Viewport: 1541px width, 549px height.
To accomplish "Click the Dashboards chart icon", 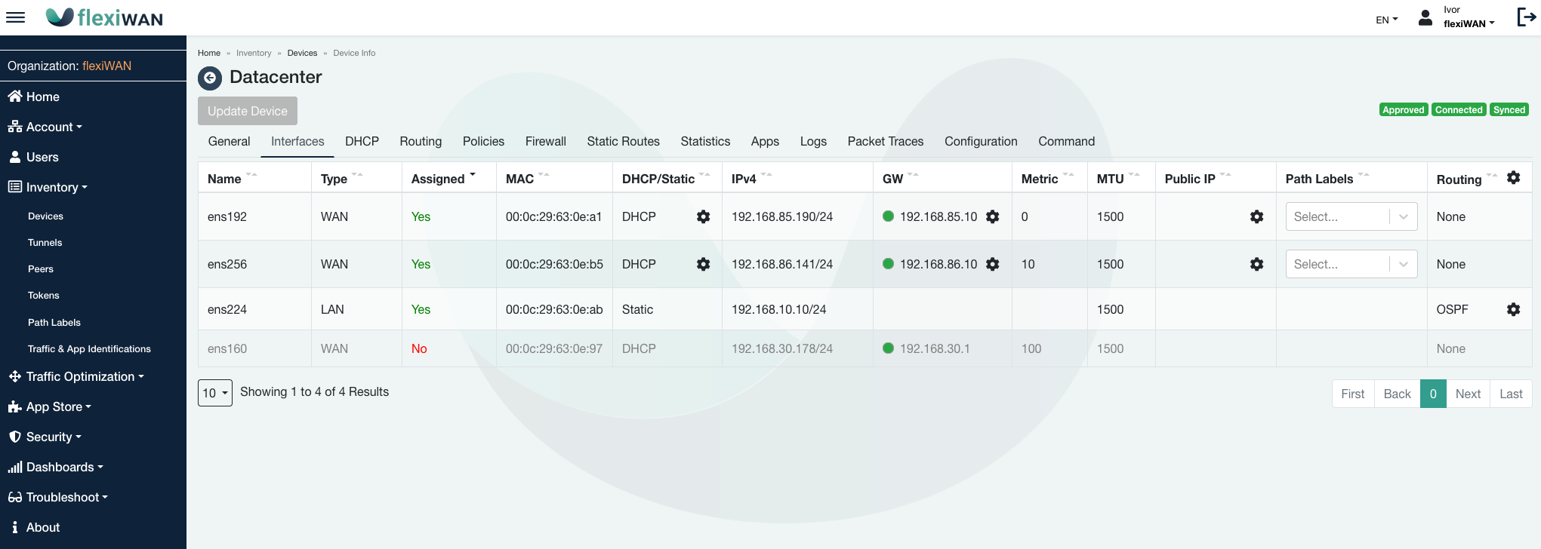I will 15,467.
